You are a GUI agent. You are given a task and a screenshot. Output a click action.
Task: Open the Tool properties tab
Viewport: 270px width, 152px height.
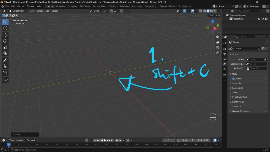coord(225,43)
